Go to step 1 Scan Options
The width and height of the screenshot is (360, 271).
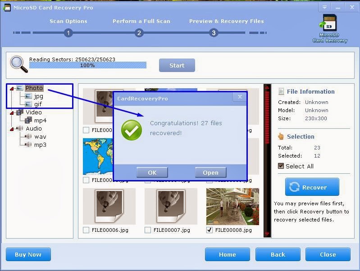tap(68, 33)
